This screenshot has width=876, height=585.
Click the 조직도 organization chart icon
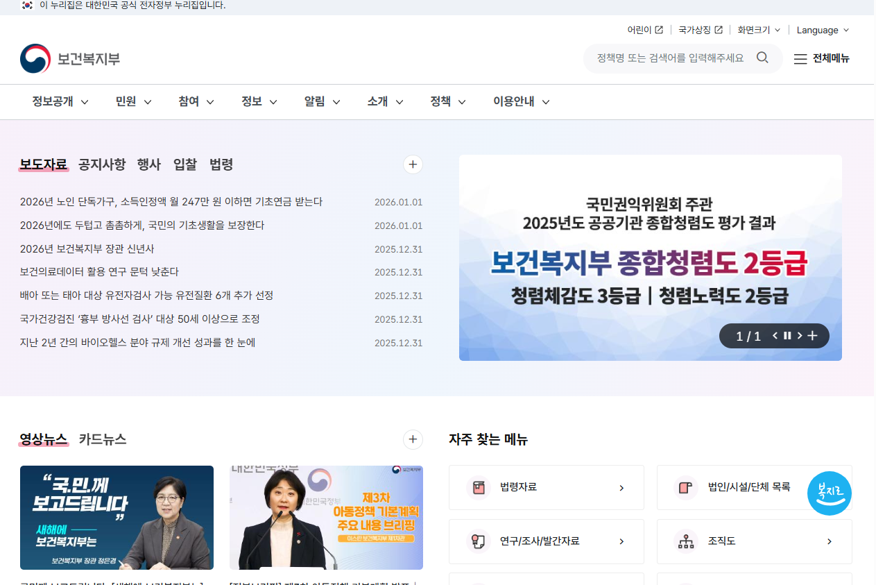(686, 541)
